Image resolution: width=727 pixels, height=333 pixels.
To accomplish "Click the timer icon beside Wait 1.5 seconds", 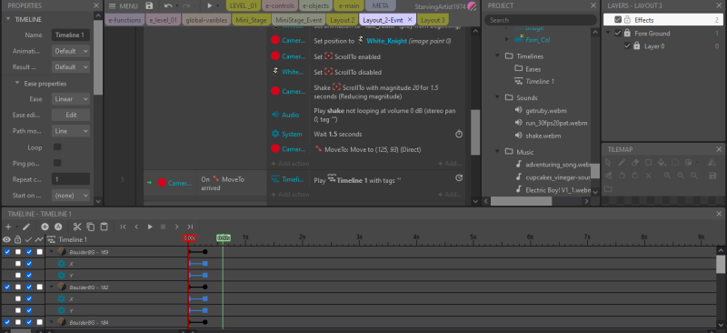I will point(459,135).
